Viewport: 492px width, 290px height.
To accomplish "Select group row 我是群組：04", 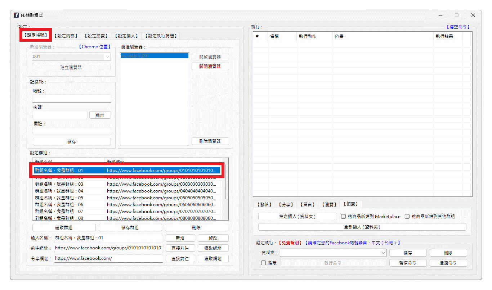I will click(x=127, y=191).
